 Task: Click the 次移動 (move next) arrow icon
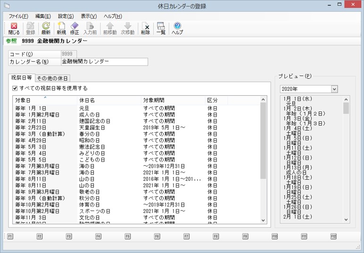pyautogui.click(x=128, y=29)
